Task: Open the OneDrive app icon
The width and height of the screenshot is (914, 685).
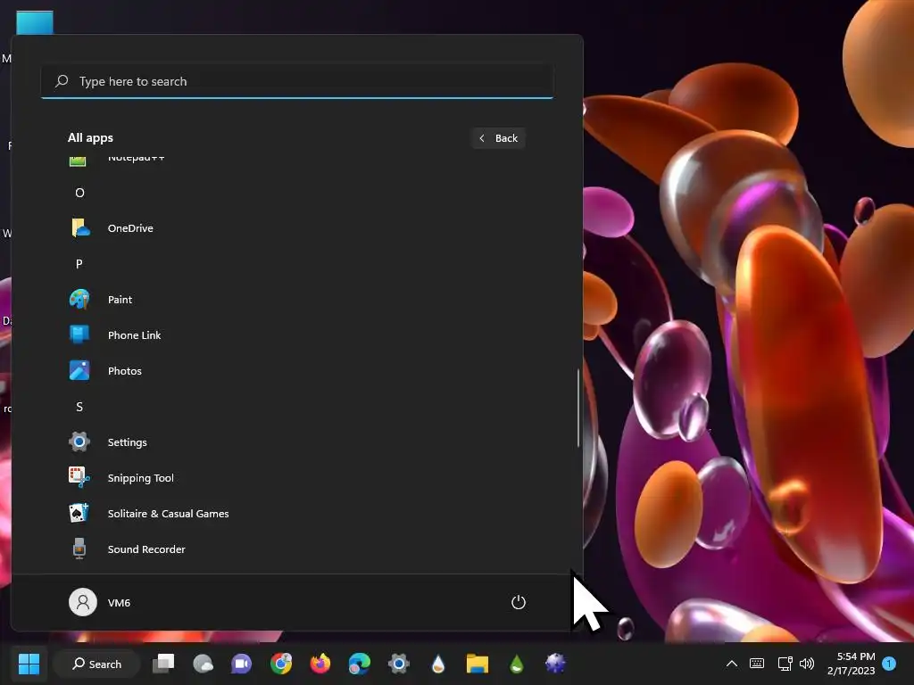Action: [x=79, y=227]
